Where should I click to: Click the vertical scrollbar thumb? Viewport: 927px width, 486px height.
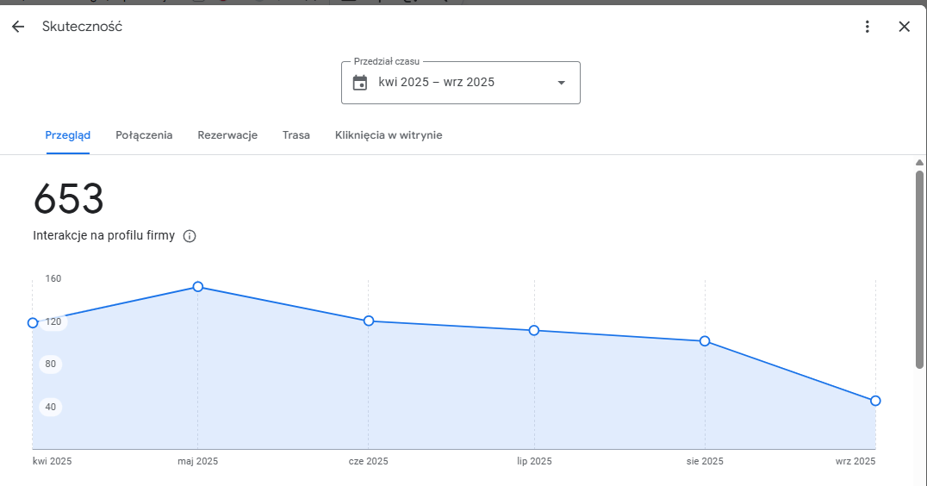(919, 267)
